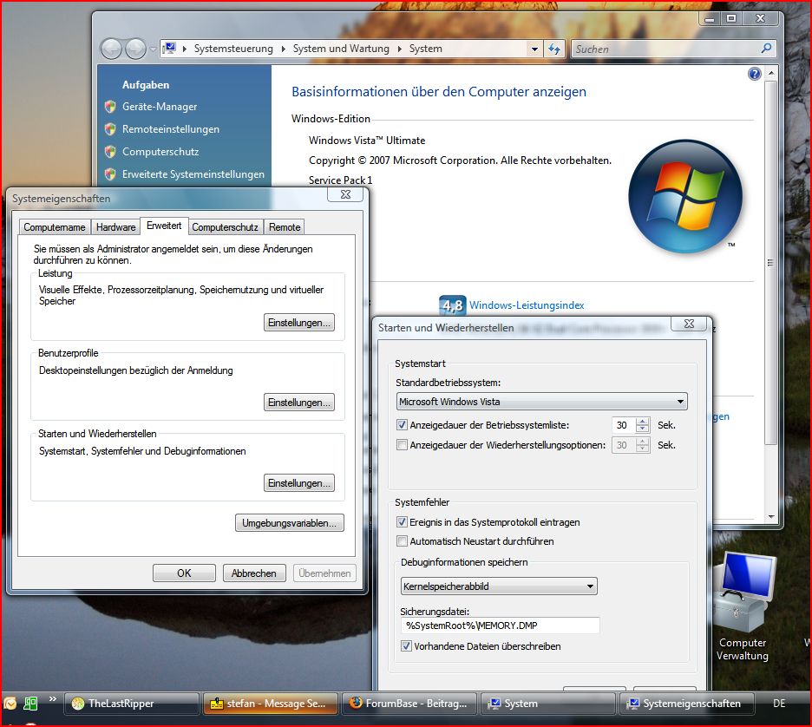812x727 pixels.
Task: Click the 4,8 Leistungsindex score badge
Action: [x=452, y=305]
